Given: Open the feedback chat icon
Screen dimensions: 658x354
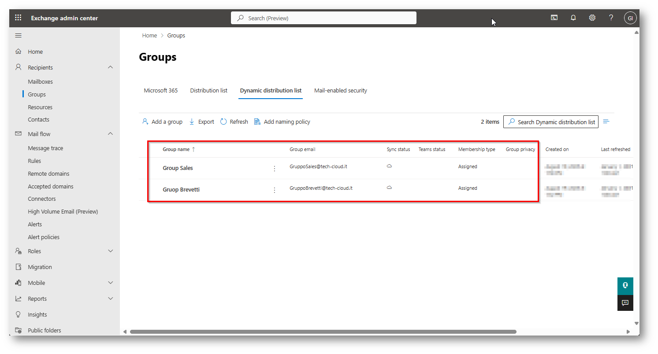Looking at the screenshot, I should pos(625,303).
